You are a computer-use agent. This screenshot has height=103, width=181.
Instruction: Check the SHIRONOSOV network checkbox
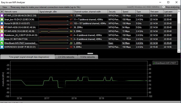[x=2, y=47]
